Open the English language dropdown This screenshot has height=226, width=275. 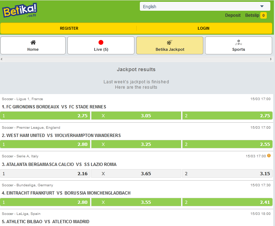click(205, 6)
